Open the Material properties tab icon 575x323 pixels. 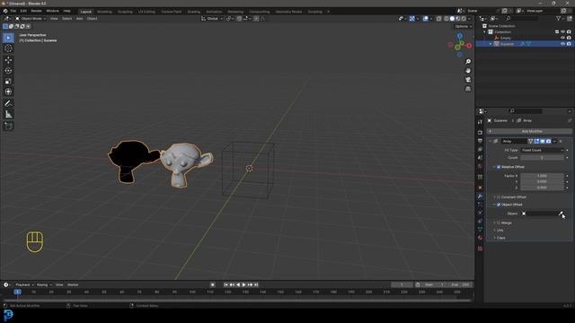[480, 238]
